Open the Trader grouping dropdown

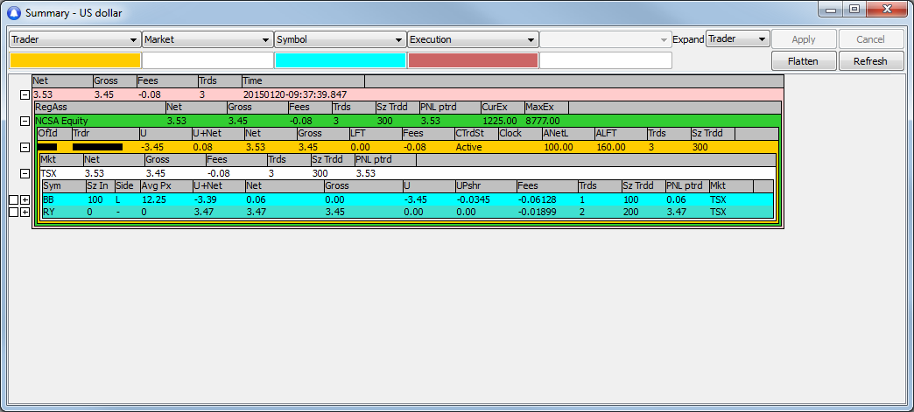pos(74,39)
